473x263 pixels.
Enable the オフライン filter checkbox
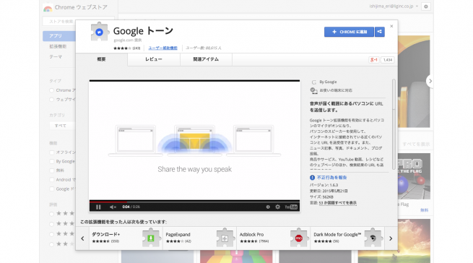[x=51, y=152]
